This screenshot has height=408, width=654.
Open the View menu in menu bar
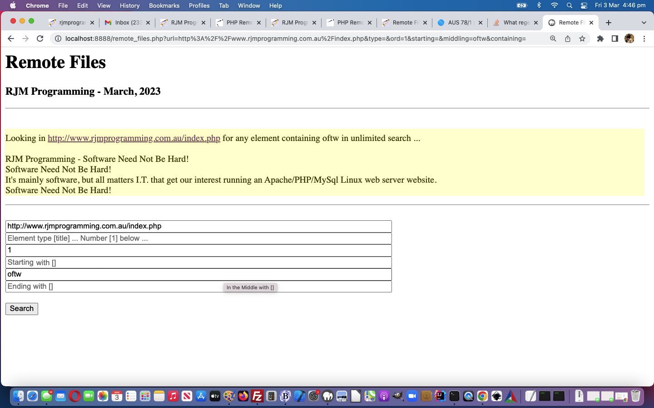click(104, 5)
